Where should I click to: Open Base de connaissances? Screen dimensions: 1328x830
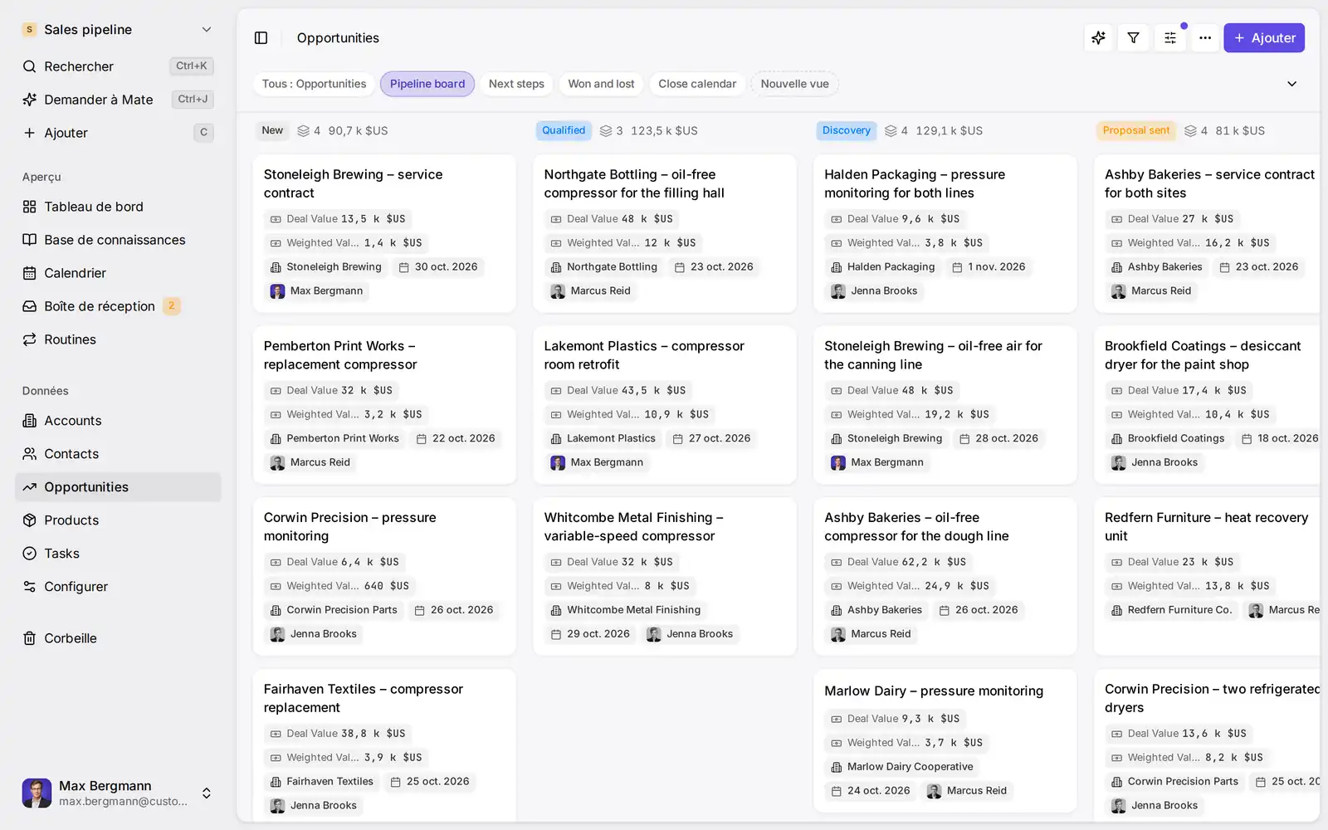118,240
